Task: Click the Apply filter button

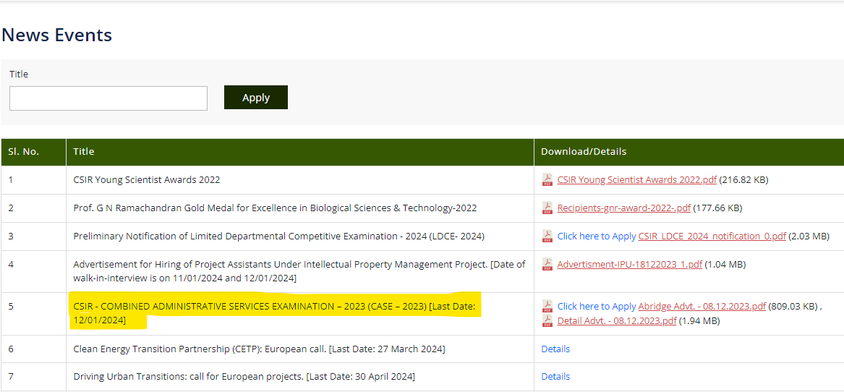Action: (256, 98)
